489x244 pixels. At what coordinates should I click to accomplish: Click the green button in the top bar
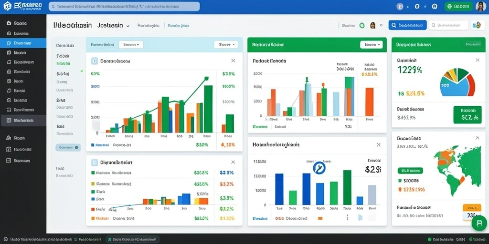[458, 6]
